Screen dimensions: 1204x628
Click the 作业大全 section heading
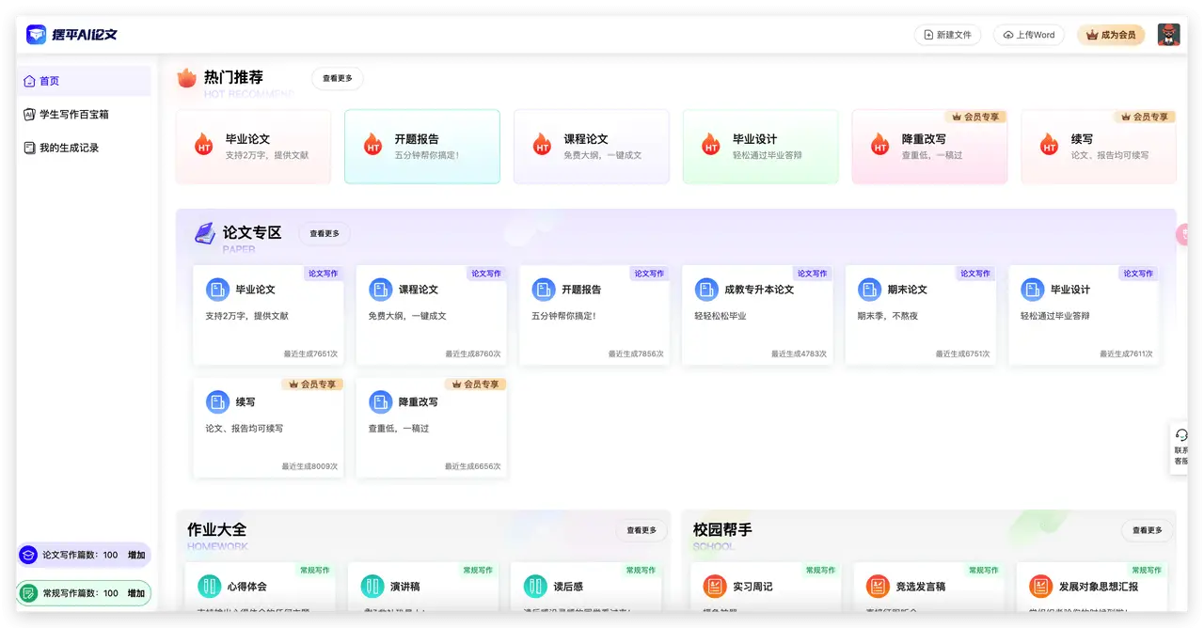pos(216,529)
